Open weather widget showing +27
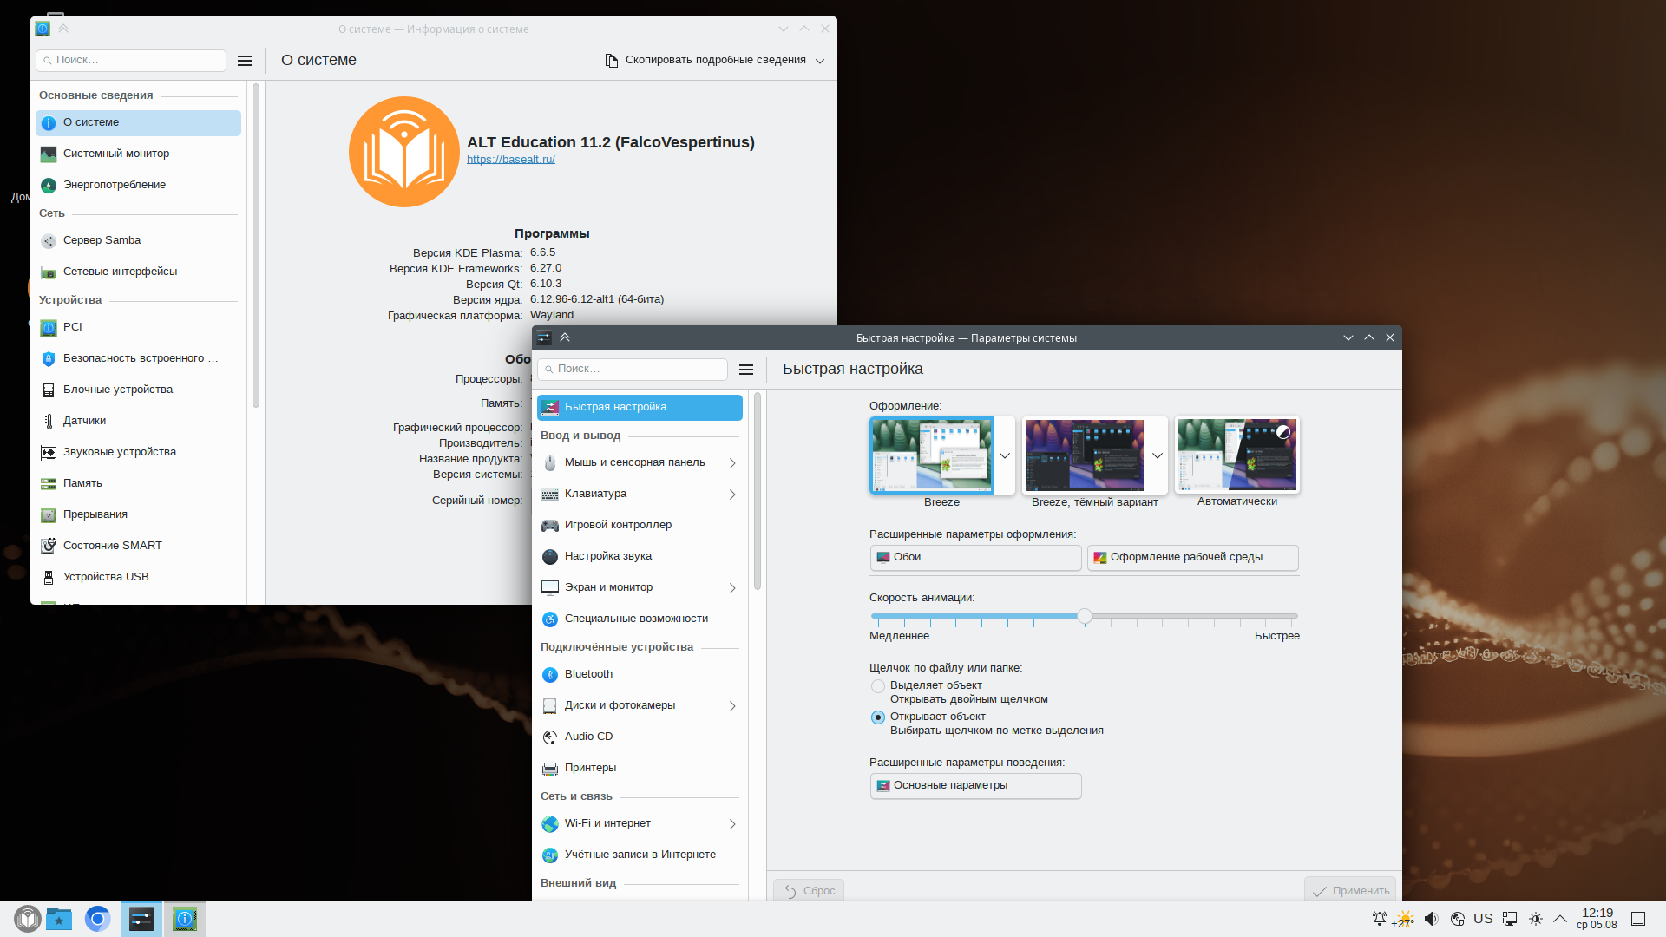 pyautogui.click(x=1403, y=919)
